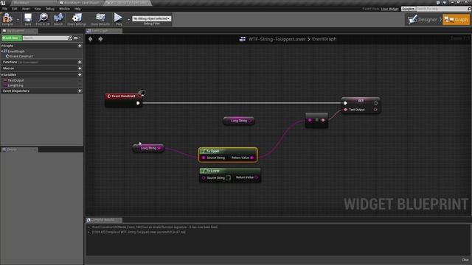Click To Upper Source String pin

click(x=204, y=158)
